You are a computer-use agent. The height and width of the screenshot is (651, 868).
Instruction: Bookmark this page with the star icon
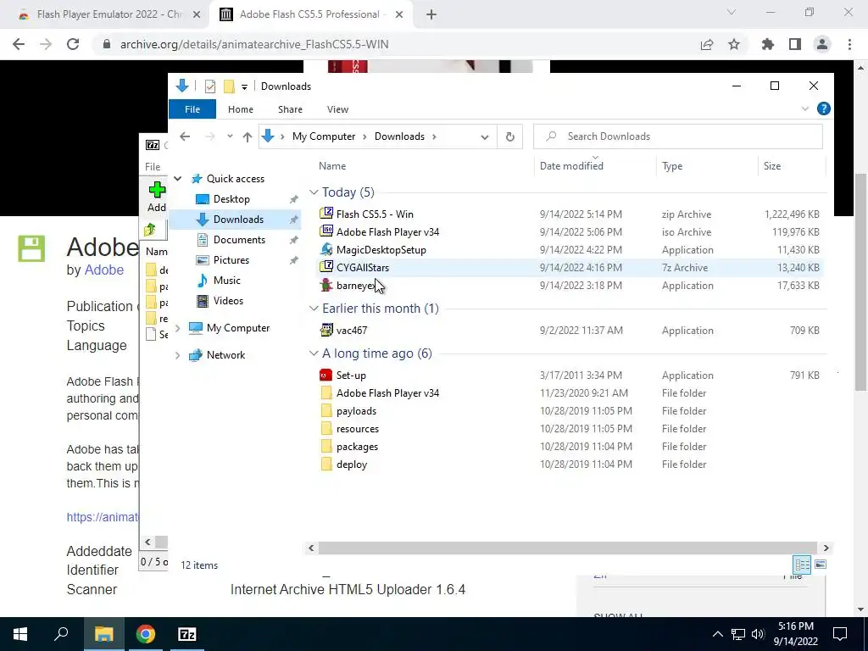tap(734, 44)
